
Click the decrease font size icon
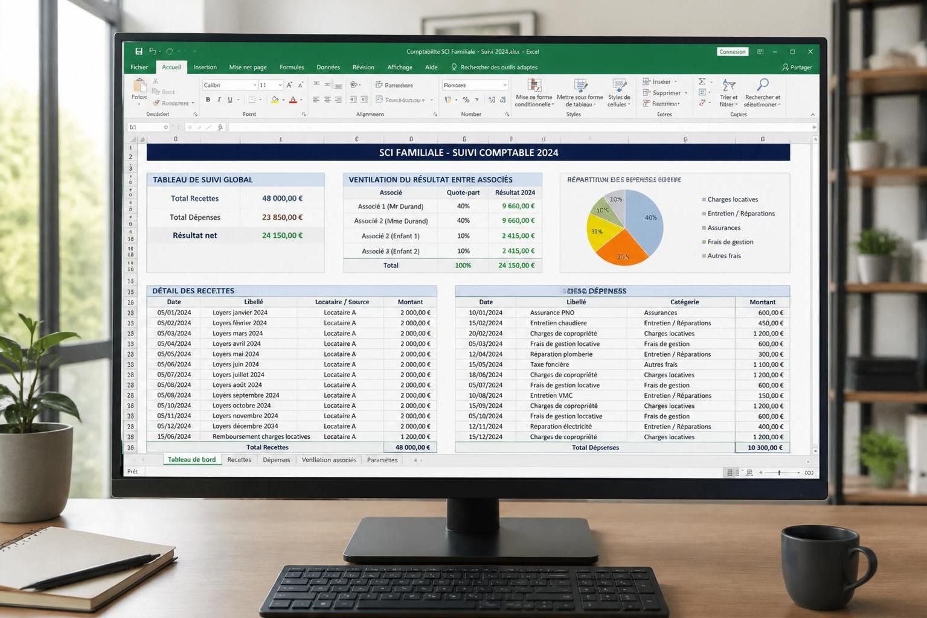(300, 85)
